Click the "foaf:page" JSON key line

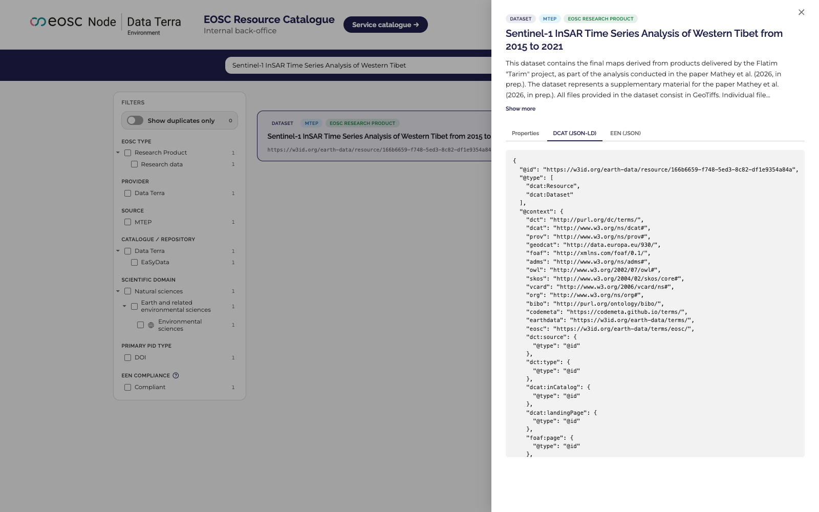550,438
